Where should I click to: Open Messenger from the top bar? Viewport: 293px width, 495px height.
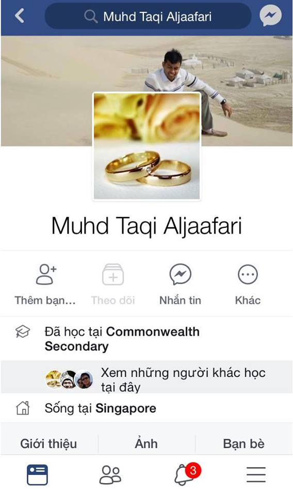pyautogui.click(x=271, y=15)
